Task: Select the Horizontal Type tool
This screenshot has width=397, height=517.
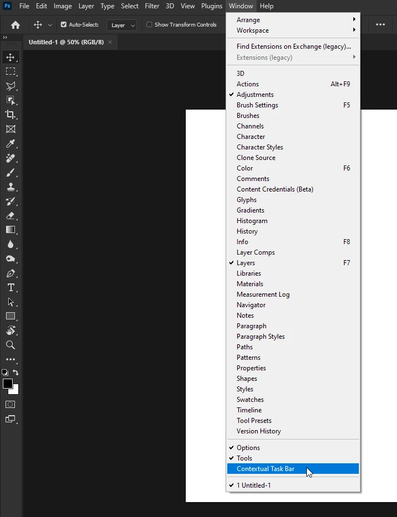Action: (x=11, y=287)
